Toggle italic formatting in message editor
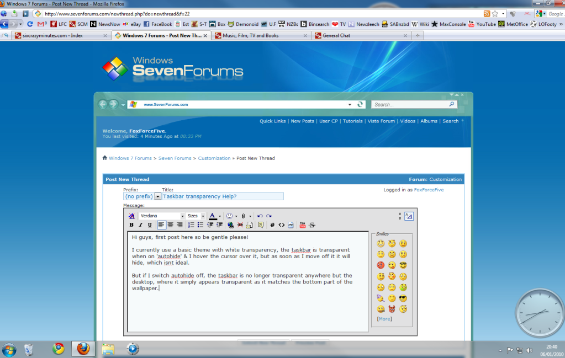The width and height of the screenshot is (565, 358). tap(140, 225)
